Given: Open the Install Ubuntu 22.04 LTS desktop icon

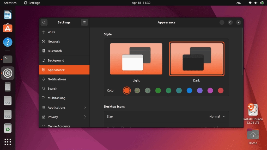Looking at the screenshot, I should (253, 114).
